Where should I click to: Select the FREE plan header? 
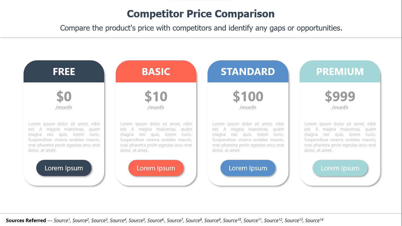(x=64, y=72)
